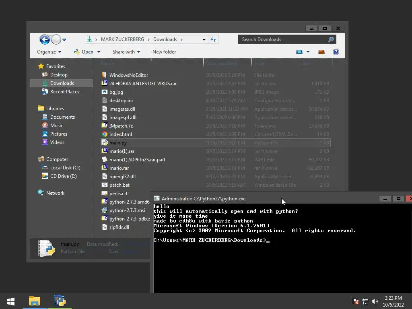The image size is (412, 309).
Task: Click the blue Help question mark icon
Action: (x=336, y=52)
